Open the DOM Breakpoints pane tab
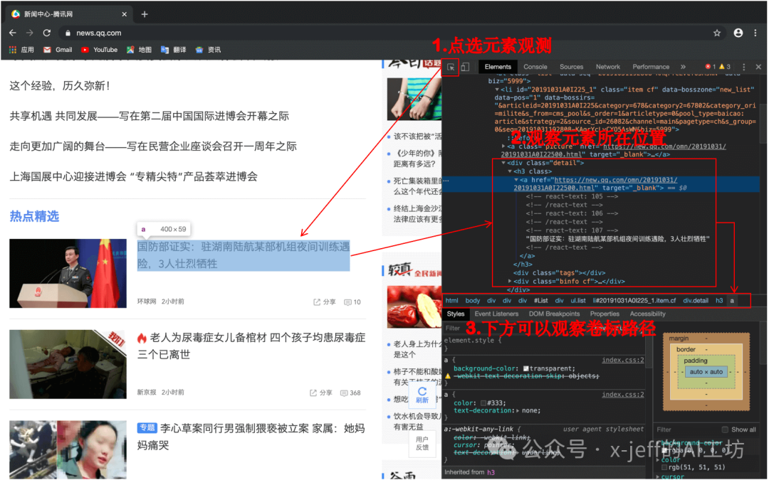Viewport: 769px width, 480px height. click(554, 314)
